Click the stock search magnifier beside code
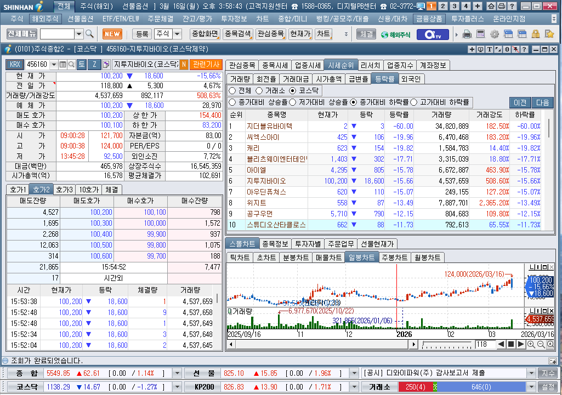The height and width of the screenshot is (395, 562). pyautogui.click(x=71, y=65)
